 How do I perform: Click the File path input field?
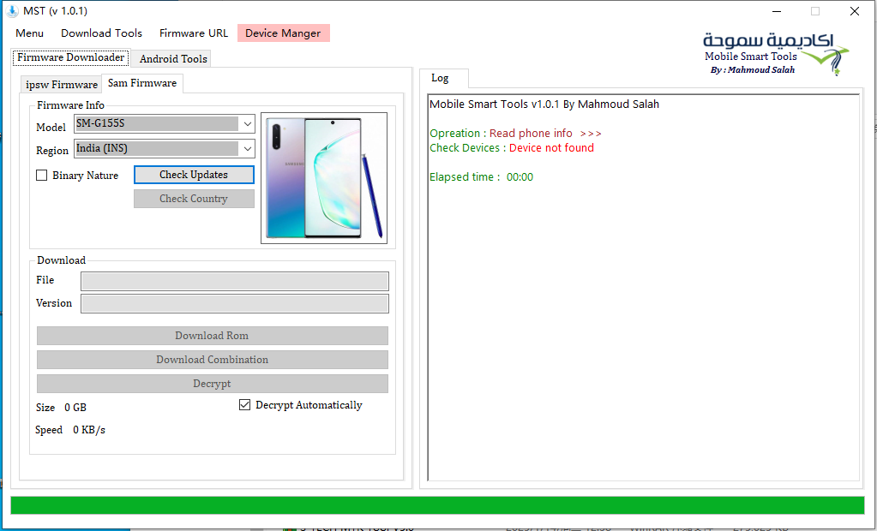(x=235, y=281)
